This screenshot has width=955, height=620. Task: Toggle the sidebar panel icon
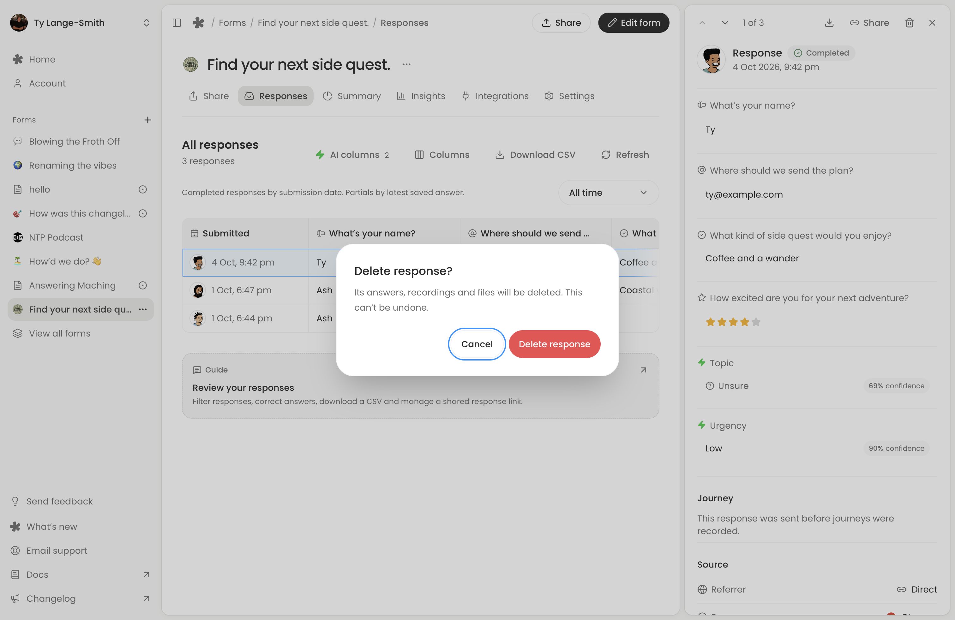click(x=177, y=23)
